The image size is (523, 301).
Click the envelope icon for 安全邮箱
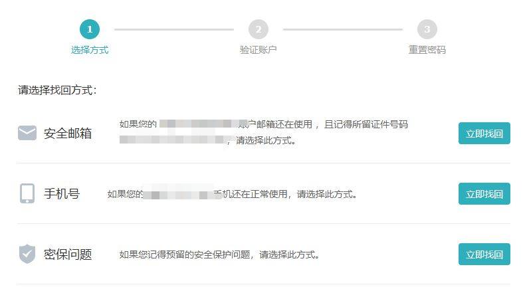[x=27, y=133]
